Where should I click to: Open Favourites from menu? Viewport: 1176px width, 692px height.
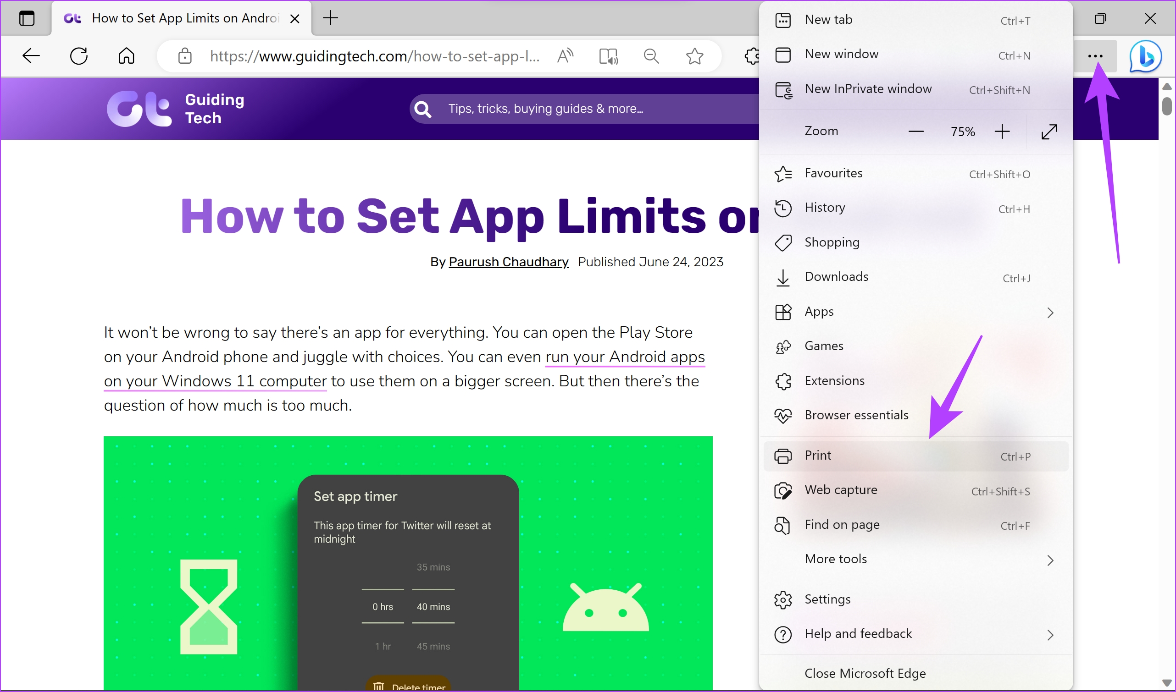coord(915,174)
